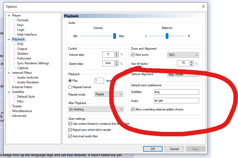The width and height of the screenshot is (238, 158).
Task: Open the DVD settings page
Action: (x=20, y=44)
